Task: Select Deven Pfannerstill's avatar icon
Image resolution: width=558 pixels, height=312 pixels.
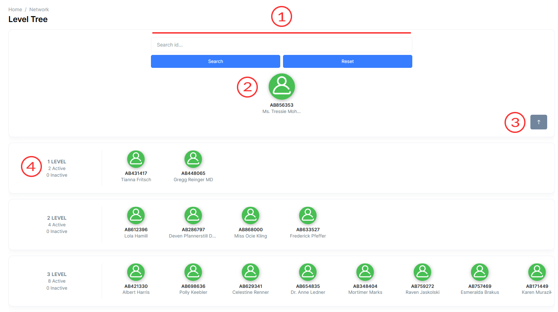Action: point(193,215)
